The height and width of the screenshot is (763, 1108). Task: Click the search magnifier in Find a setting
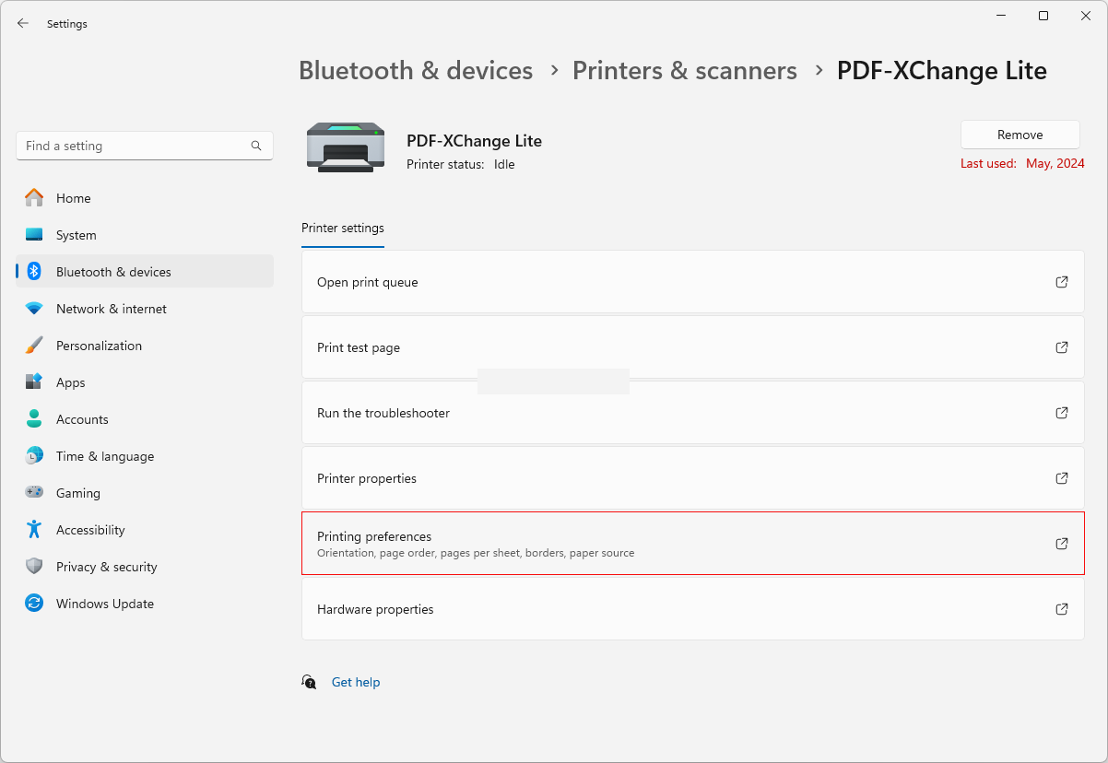click(256, 146)
